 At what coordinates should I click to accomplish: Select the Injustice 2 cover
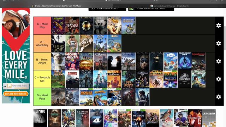coord(156,61)
